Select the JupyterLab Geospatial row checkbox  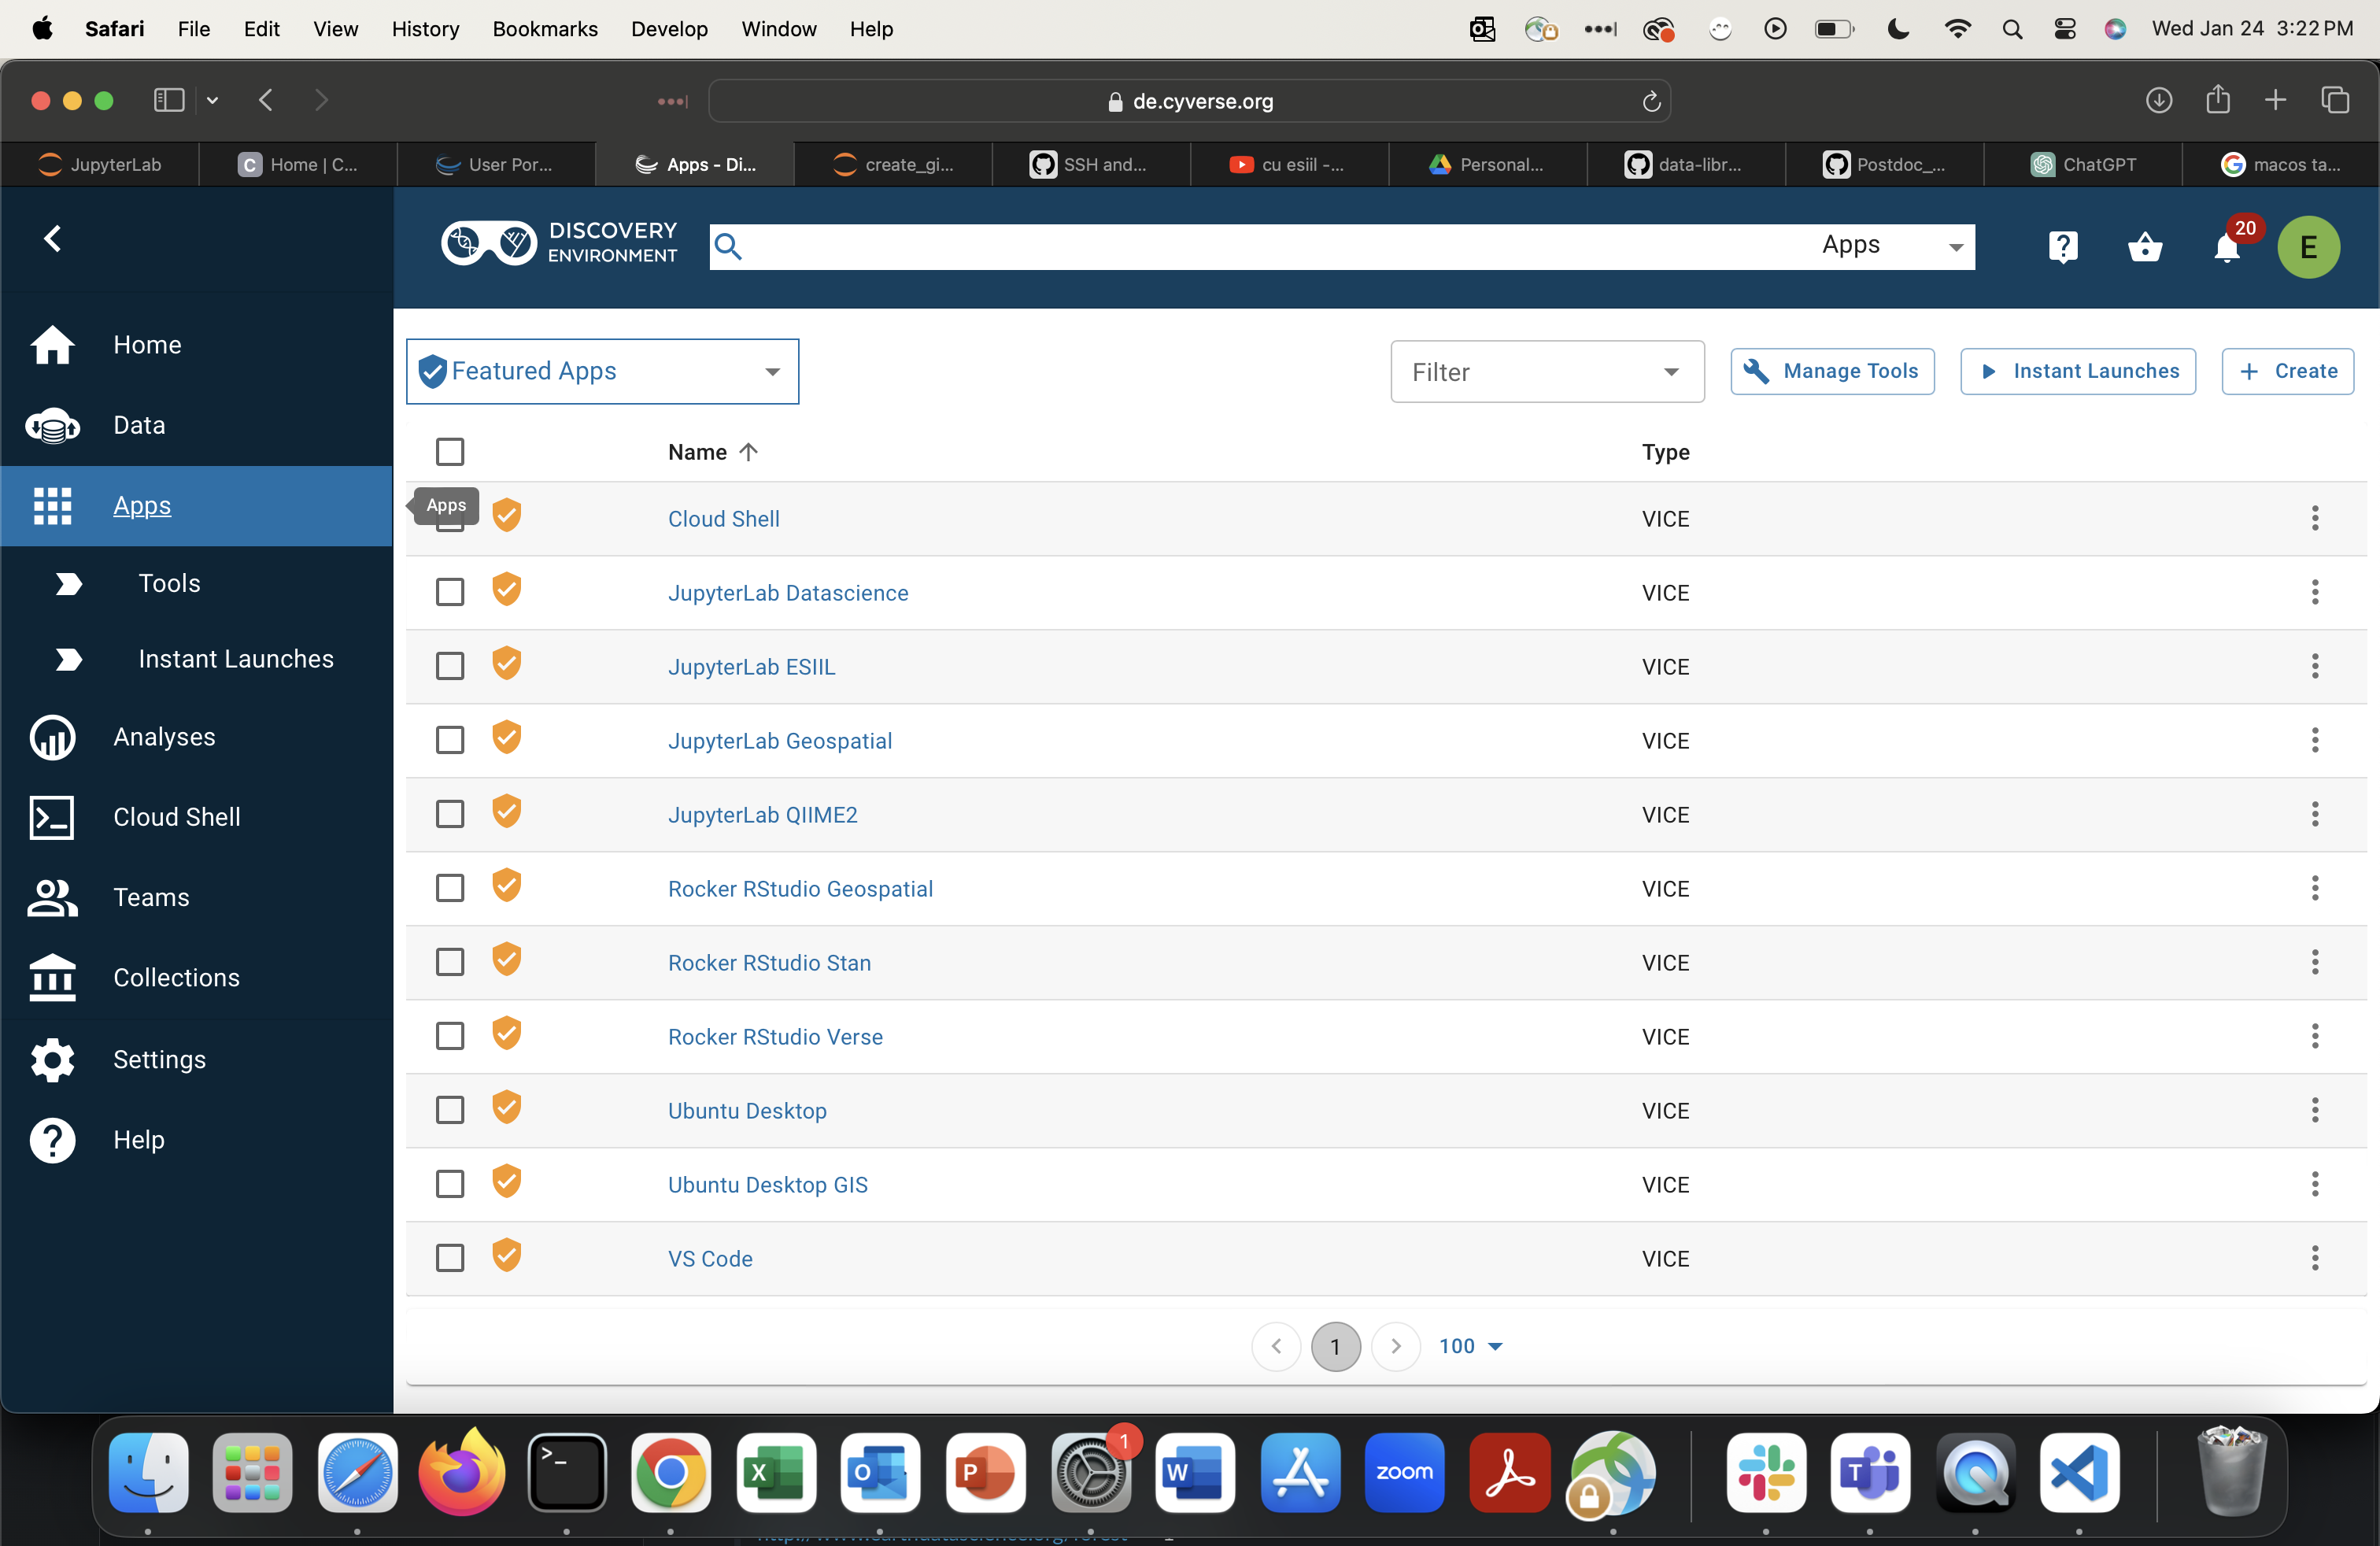point(450,740)
